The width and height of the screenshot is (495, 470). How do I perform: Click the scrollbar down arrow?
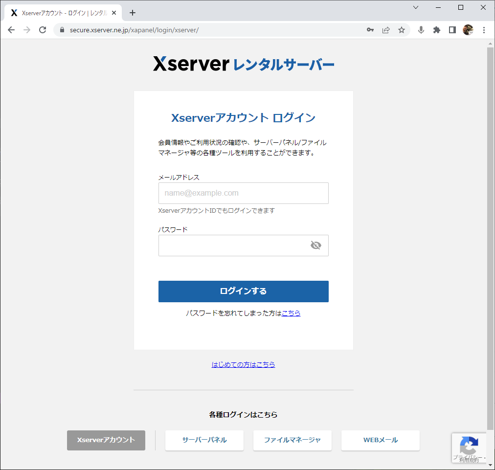click(490, 465)
